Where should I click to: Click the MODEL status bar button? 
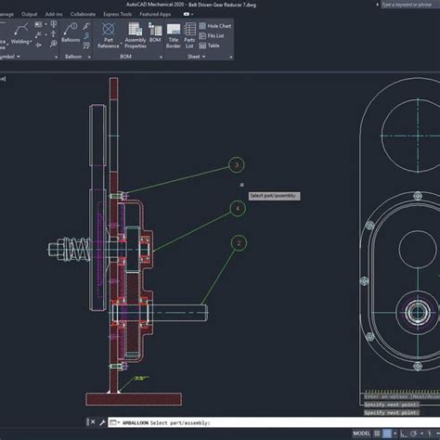(x=361, y=434)
